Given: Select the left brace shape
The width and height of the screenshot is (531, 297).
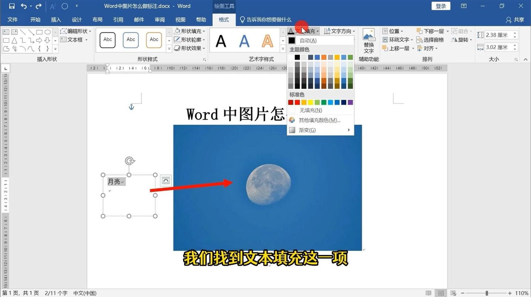Looking at the screenshot, I should [39, 49].
